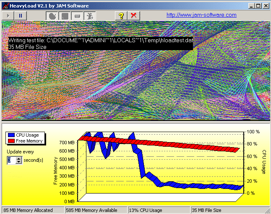Toggle the CPU stress test icon
Viewport: 271px width, 214px height.
[x=52, y=15]
